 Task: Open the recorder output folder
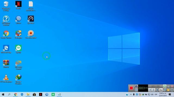click(168, 90)
